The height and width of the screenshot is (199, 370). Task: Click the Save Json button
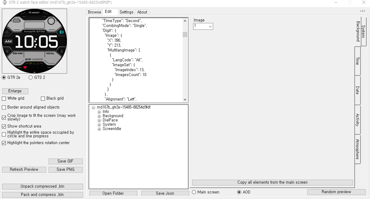[165, 193]
